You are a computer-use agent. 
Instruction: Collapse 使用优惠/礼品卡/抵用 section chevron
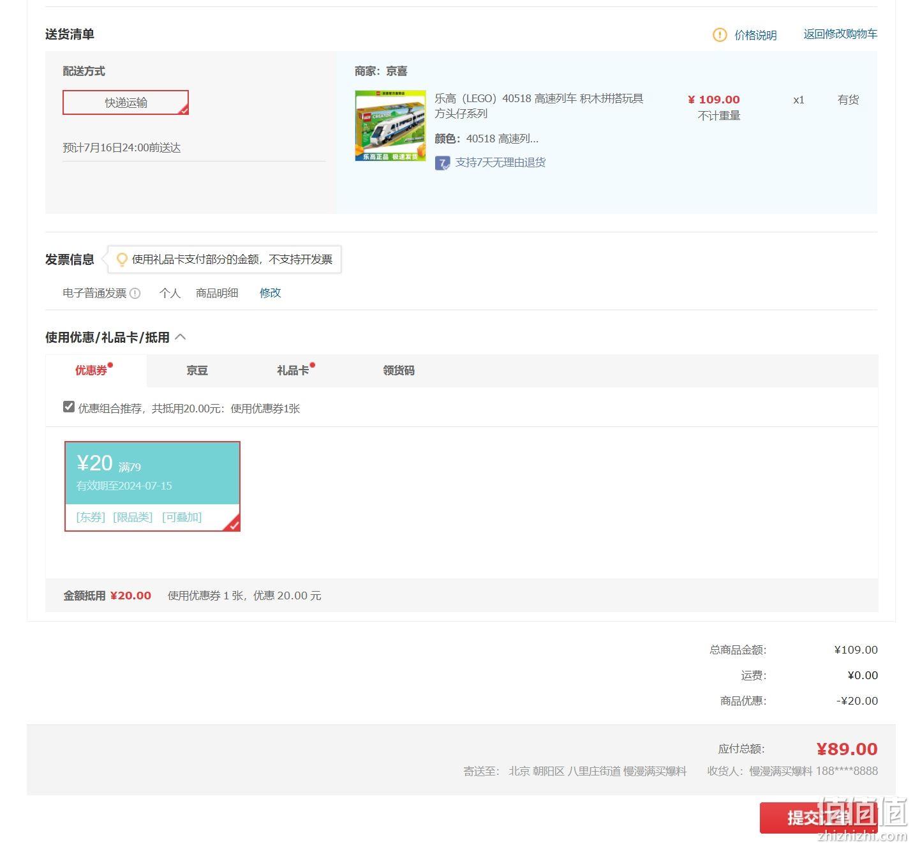point(181,337)
